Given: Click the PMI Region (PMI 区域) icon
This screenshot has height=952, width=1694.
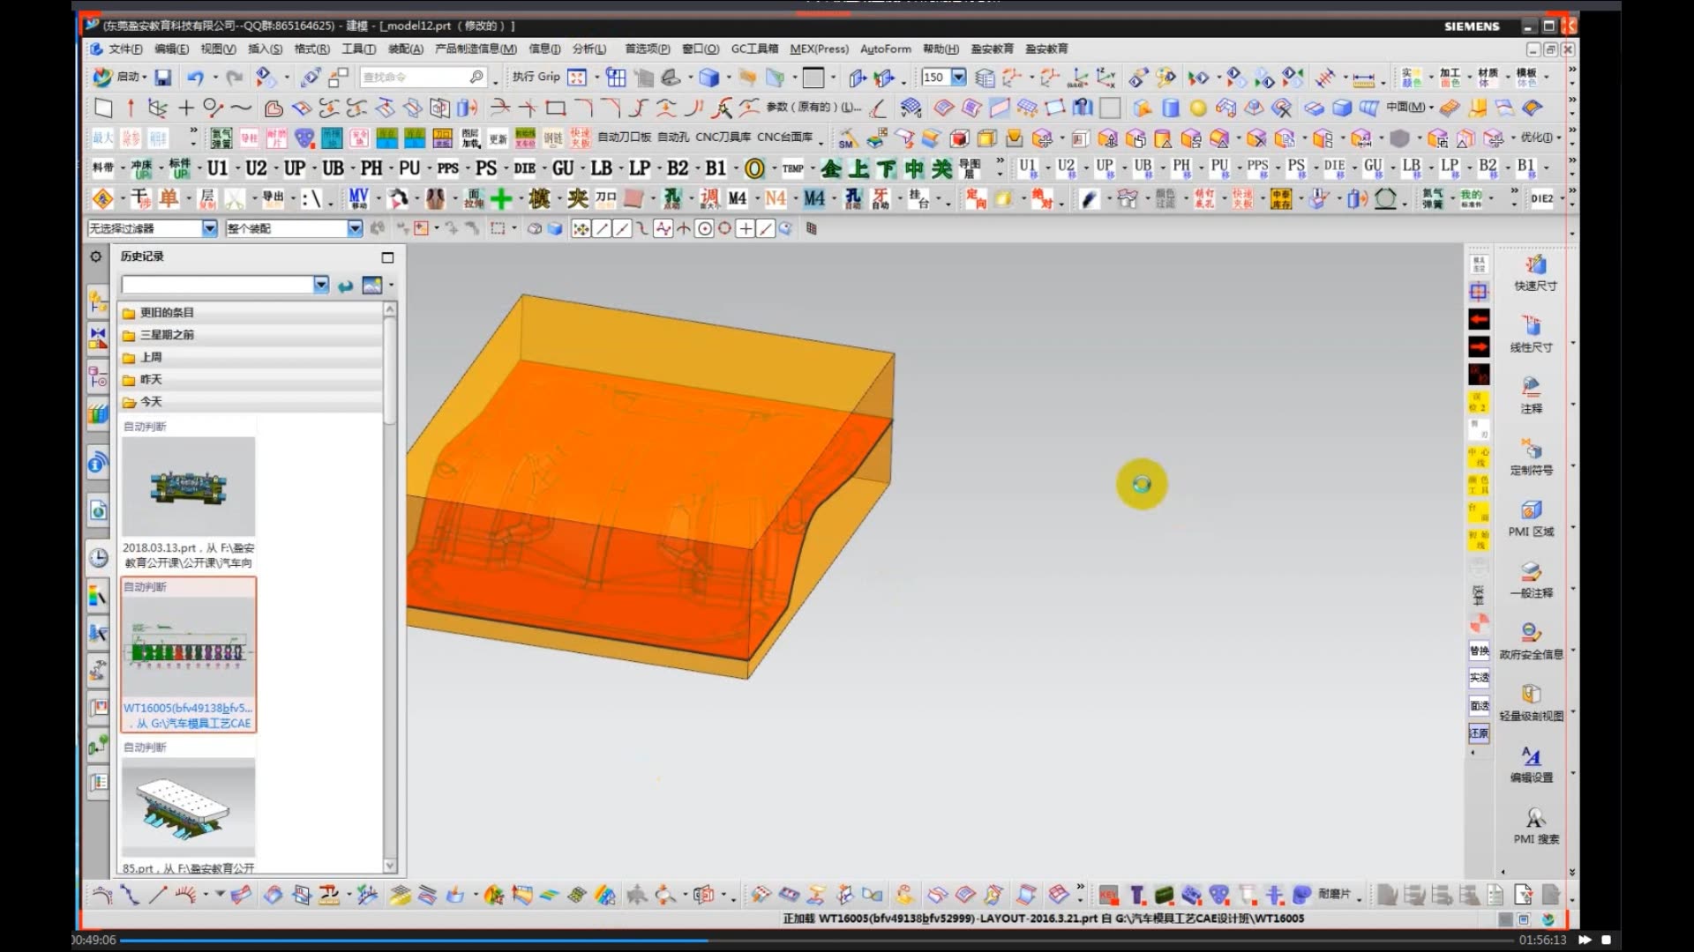Looking at the screenshot, I should pyautogui.click(x=1531, y=511).
